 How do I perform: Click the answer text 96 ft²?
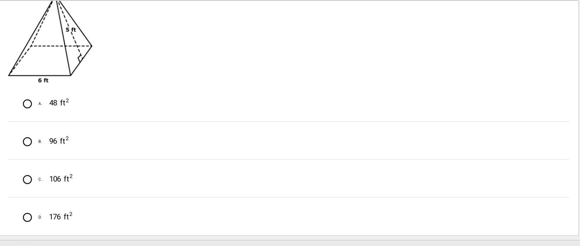click(x=59, y=141)
